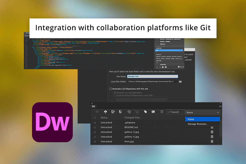Click the trash icon for hero.jpg

tap(212, 141)
